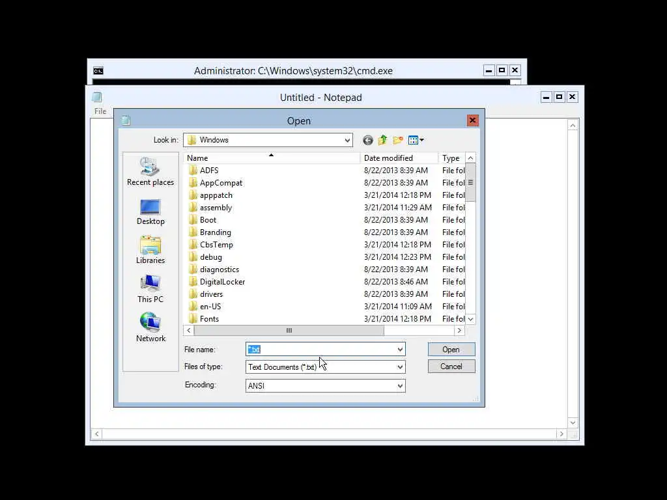The width and height of the screenshot is (667, 500).
Task: Click the Open button
Action: (x=451, y=350)
